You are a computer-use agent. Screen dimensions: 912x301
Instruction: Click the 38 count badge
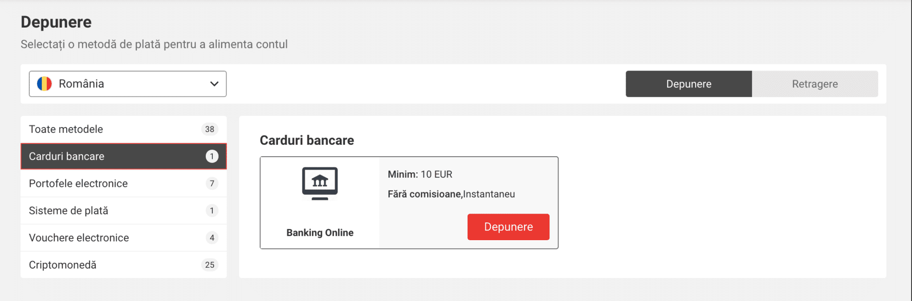[210, 129]
